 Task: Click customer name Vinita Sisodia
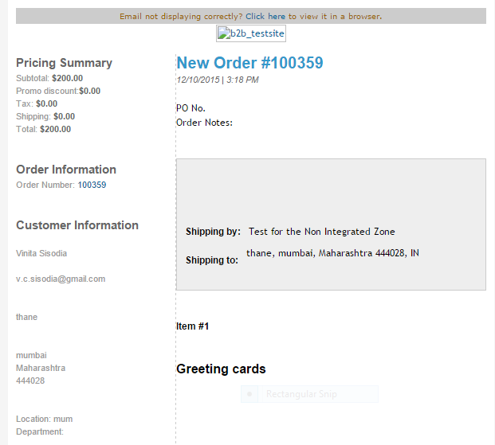pyautogui.click(x=41, y=253)
